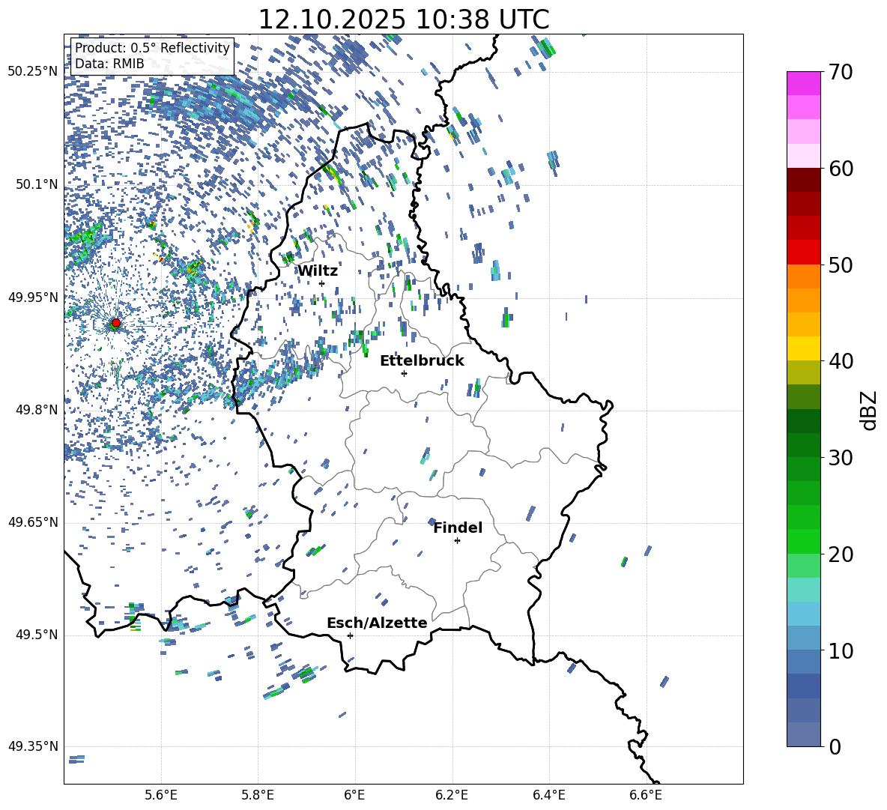
Task: Click the Findel station label
Action: coord(458,528)
